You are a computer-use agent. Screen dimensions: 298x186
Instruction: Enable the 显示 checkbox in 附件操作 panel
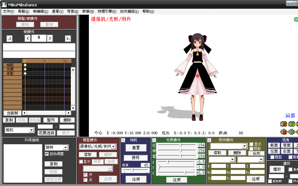point(251,144)
